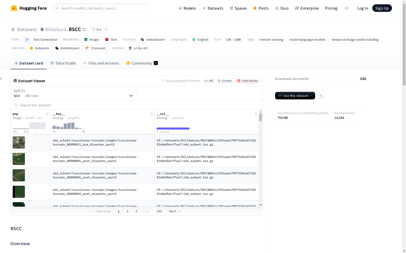
Task: Open the Datasets page
Action: click(x=213, y=8)
